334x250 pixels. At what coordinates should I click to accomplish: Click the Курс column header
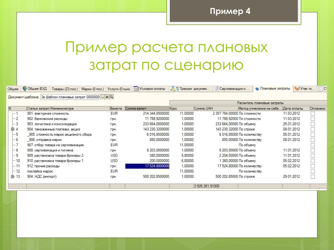[x=181, y=108]
